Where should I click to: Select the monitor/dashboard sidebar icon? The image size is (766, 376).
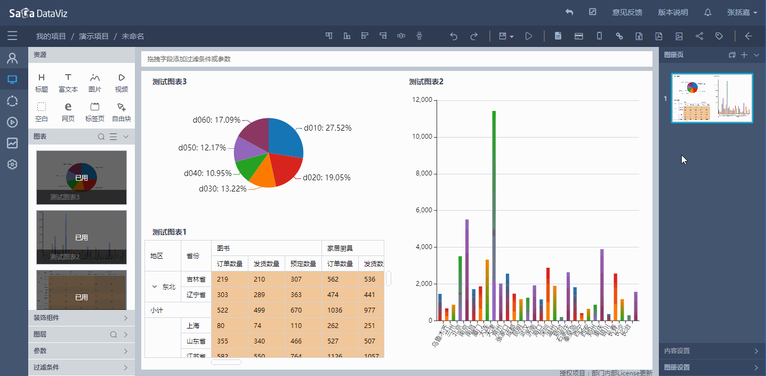point(12,79)
